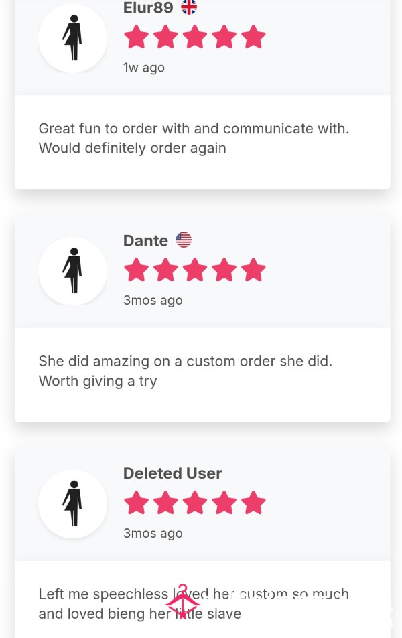Open the Elur89 username link

click(148, 7)
